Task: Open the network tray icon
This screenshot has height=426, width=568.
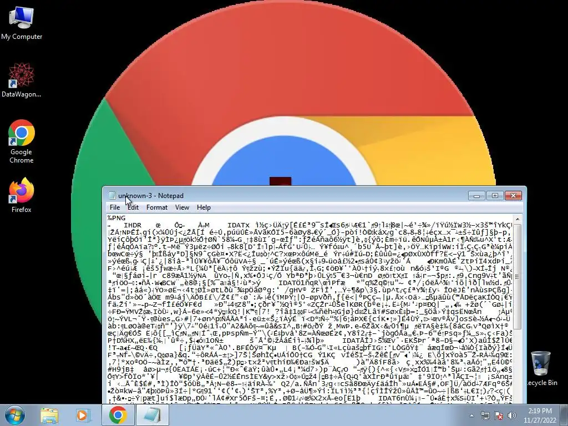Action: 485,416
